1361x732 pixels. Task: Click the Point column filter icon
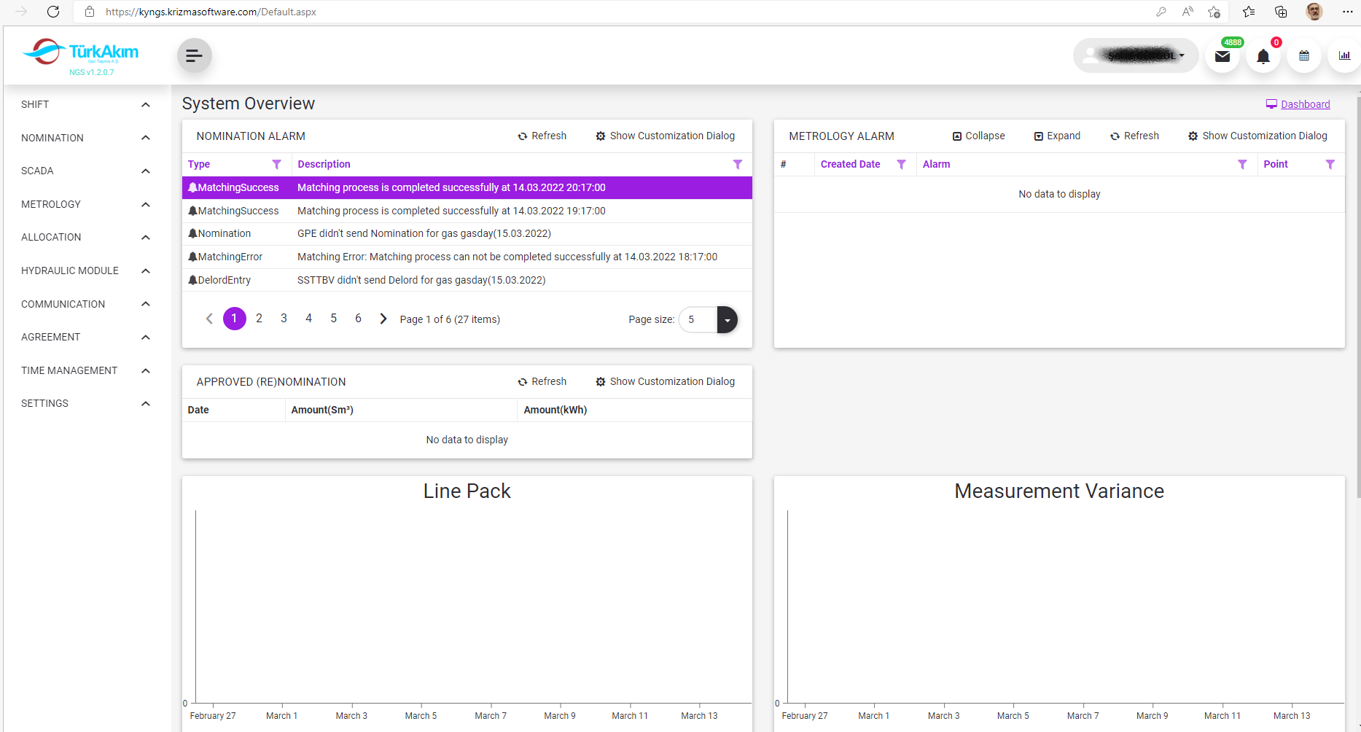click(1330, 165)
